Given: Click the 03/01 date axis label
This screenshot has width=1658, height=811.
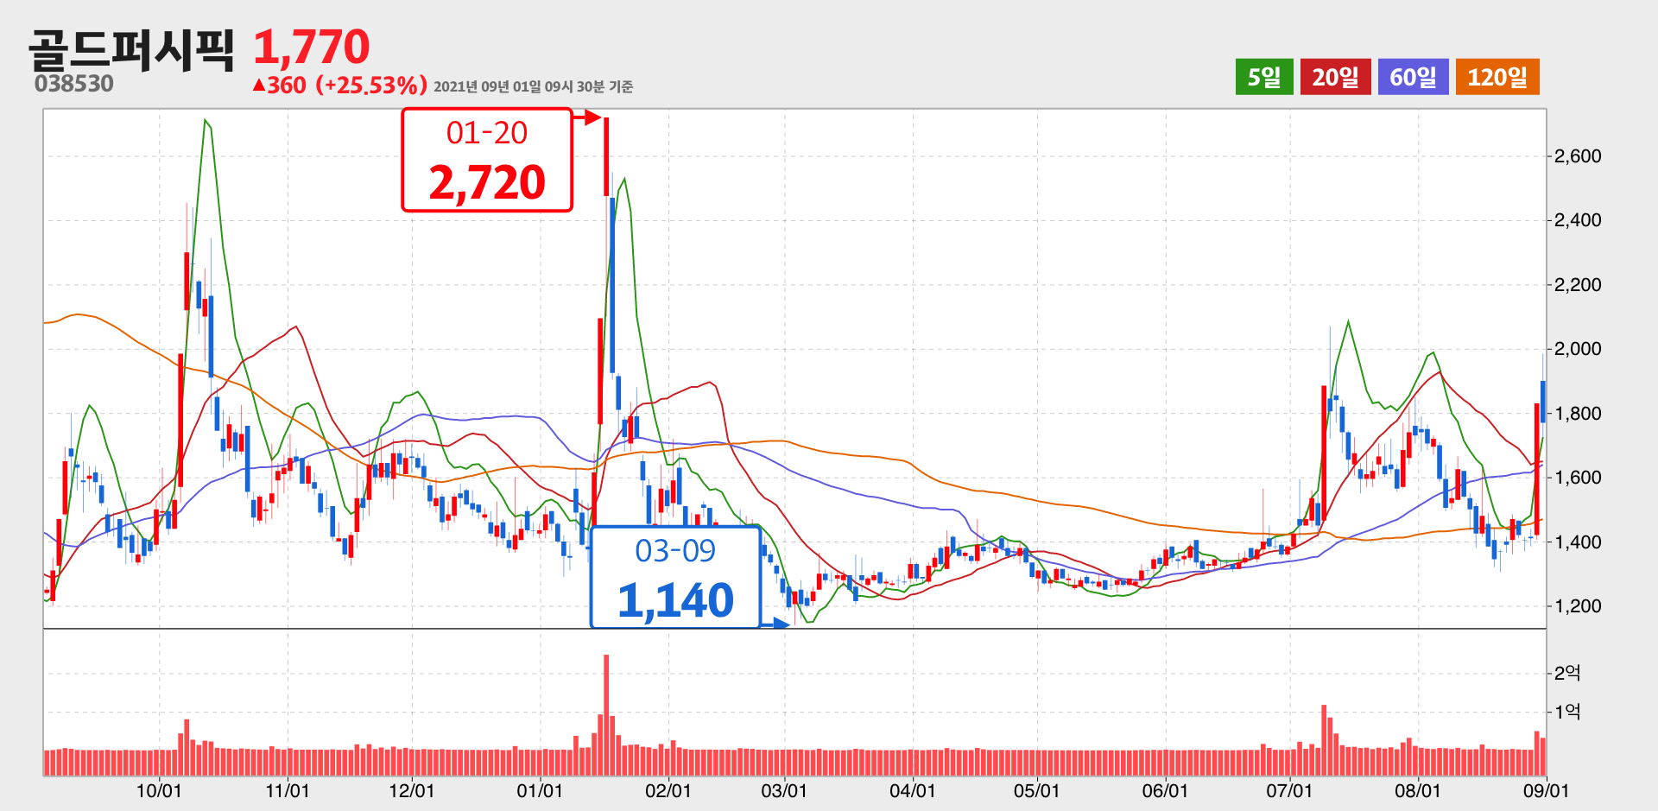Looking at the screenshot, I should [784, 791].
